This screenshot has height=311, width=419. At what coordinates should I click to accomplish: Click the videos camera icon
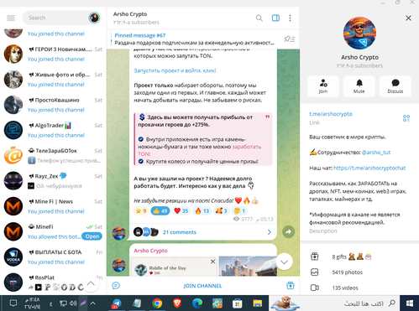click(x=315, y=288)
